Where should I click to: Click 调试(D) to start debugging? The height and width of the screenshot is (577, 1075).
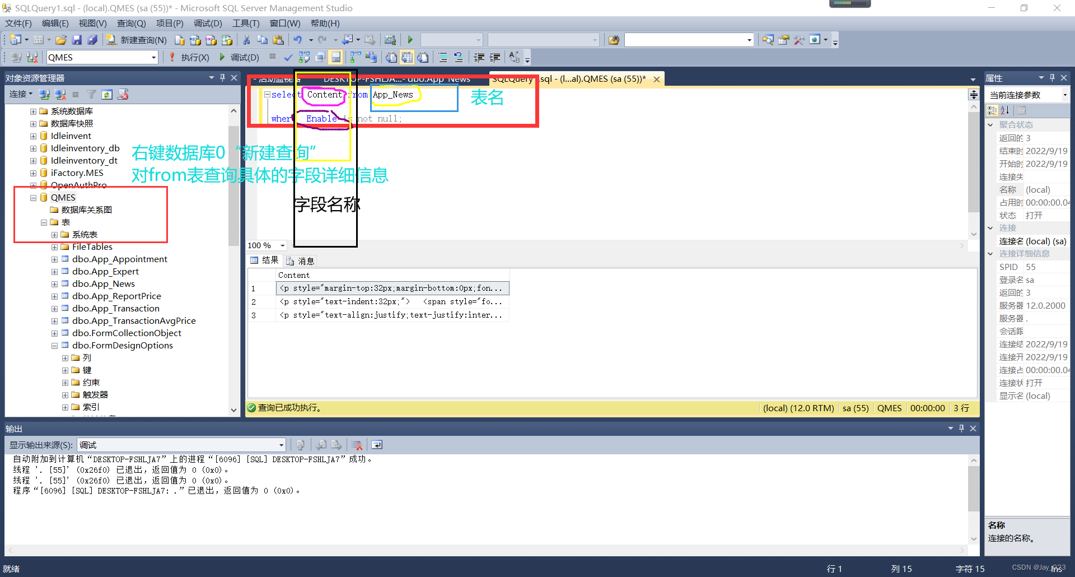pyautogui.click(x=239, y=57)
